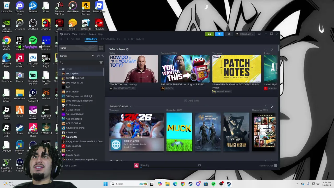Open Grand Theft Auto V cover
The width and height of the screenshot is (334, 188).
tap(264, 132)
